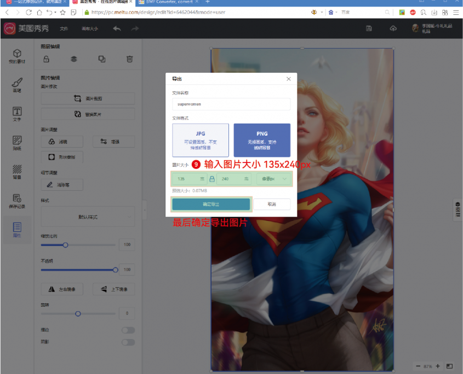The image size is (463, 374).
Task: Expand the Layers (图层) tab on right edge
Action: [x=458, y=210]
